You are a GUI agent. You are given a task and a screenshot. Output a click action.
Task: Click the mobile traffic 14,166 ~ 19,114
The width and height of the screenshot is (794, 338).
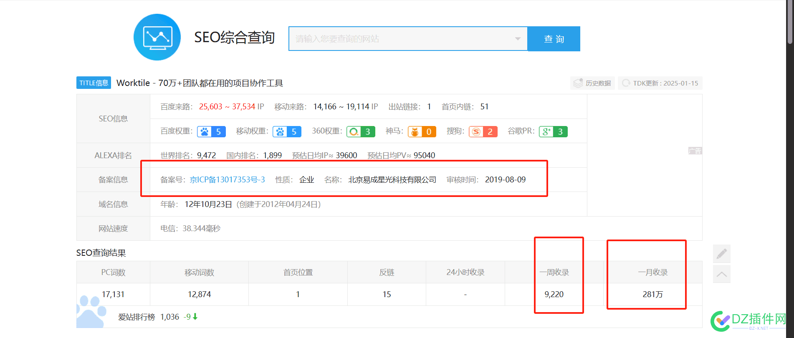(341, 106)
